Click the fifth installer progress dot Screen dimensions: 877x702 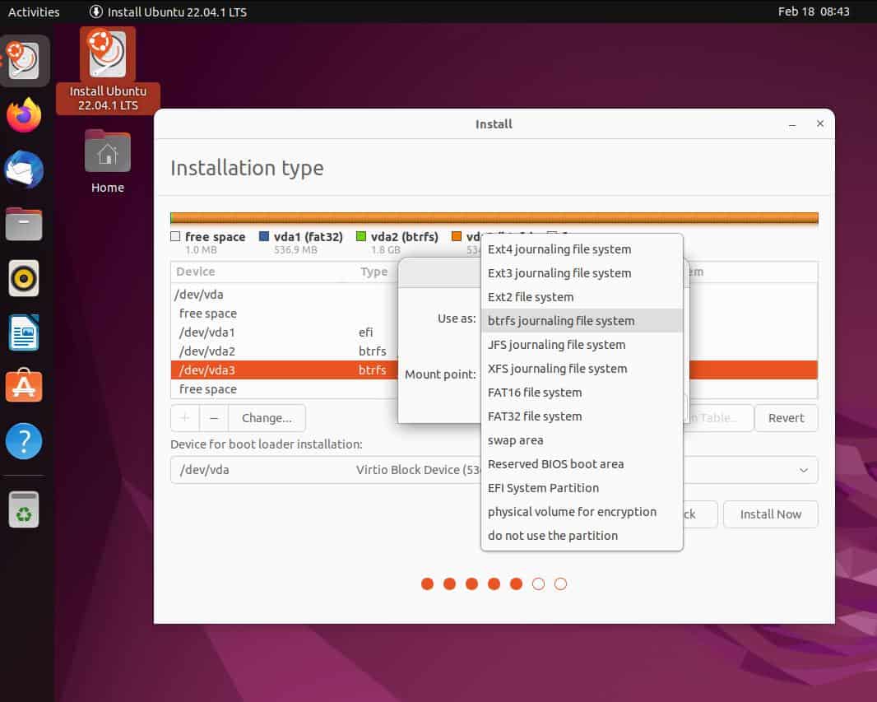pos(516,583)
